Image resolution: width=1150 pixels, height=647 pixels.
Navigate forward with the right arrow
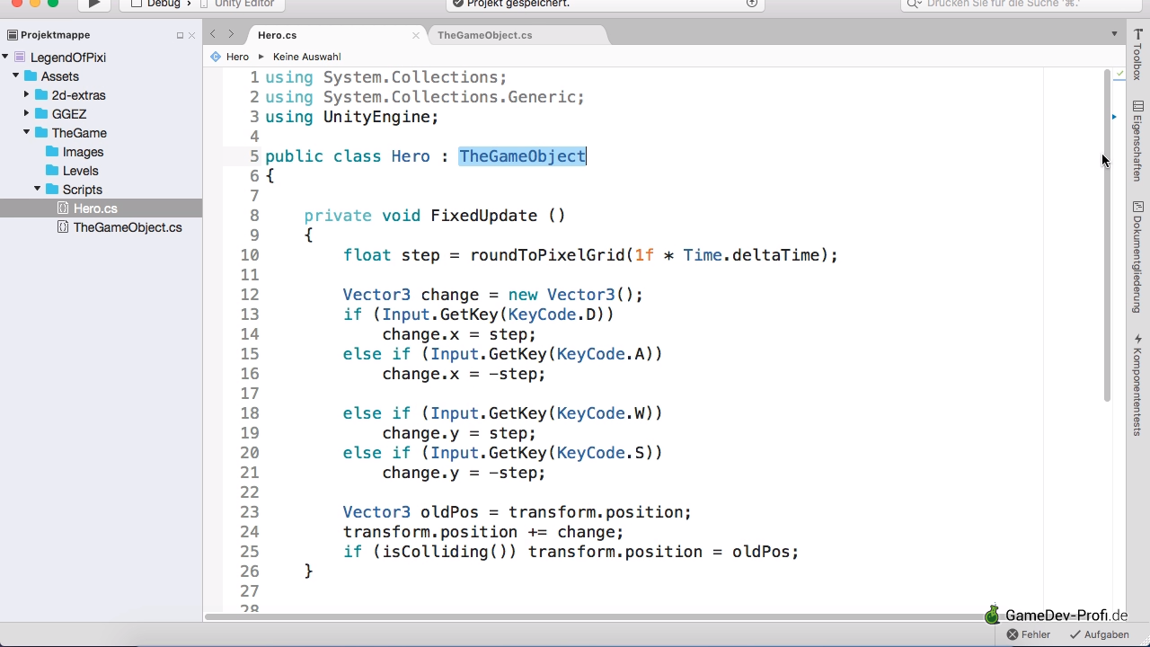pyautogui.click(x=231, y=34)
